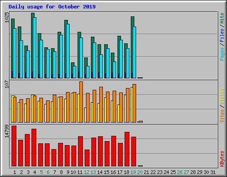Click the day 1 blue pages bar
This screenshot has width=227, height=177.
12,75
